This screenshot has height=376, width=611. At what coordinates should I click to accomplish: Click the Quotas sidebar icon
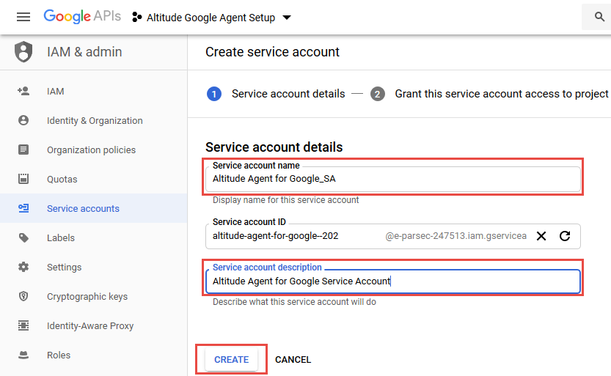23,180
